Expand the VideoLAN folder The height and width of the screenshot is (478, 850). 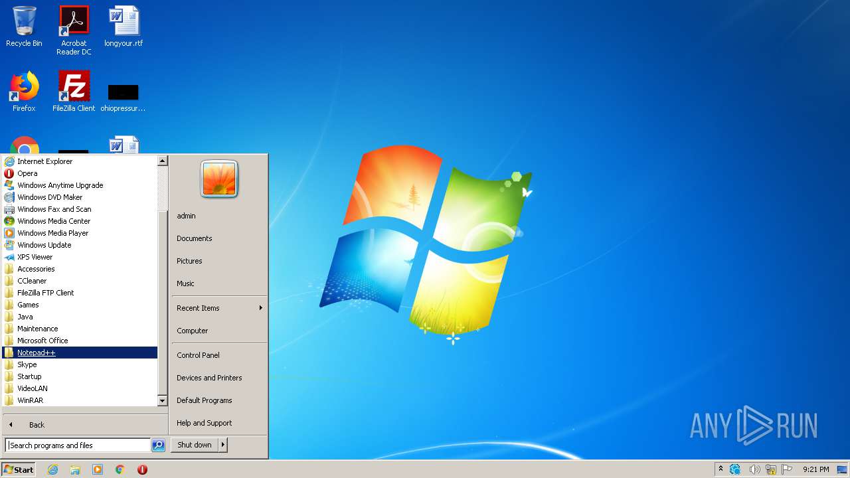pos(80,388)
